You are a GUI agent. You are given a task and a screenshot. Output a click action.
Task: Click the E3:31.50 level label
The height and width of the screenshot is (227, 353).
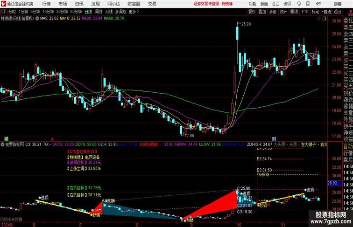click(265, 170)
